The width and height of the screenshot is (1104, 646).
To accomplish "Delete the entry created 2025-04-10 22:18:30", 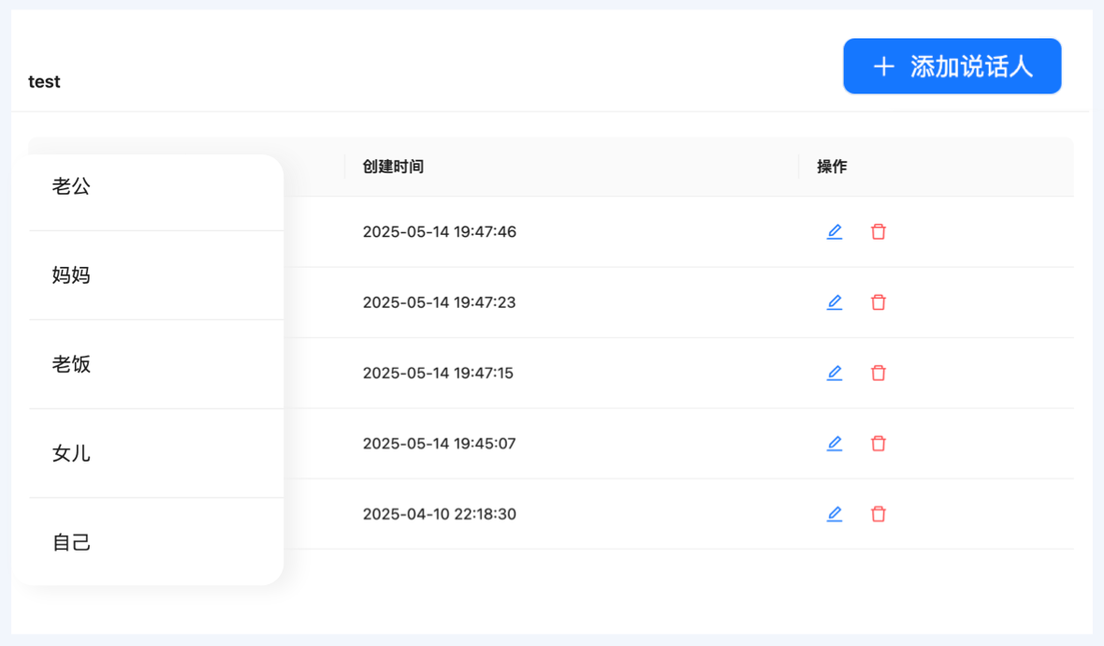I will (879, 514).
